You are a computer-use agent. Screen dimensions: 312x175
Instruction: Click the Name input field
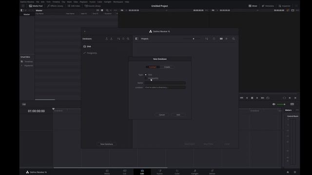tap(165, 83)
